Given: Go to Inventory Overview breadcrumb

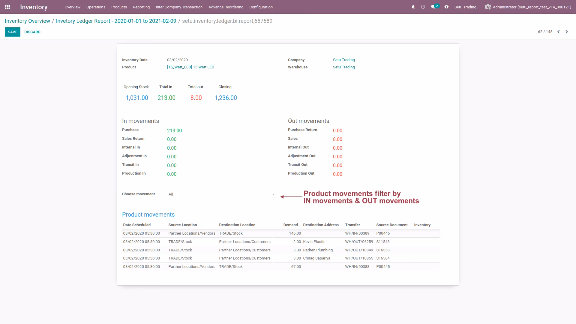Looking at the screenshot, I should pyautogui.click(x=27, y=21).
